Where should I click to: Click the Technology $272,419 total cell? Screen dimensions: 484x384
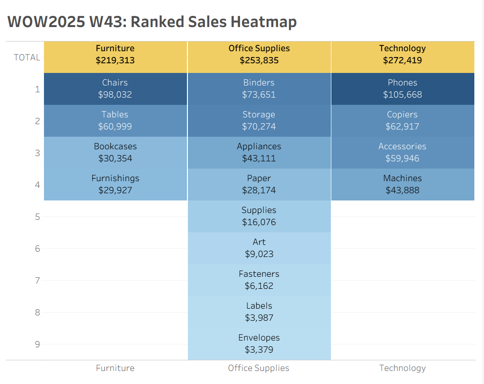tap(402, 55)
